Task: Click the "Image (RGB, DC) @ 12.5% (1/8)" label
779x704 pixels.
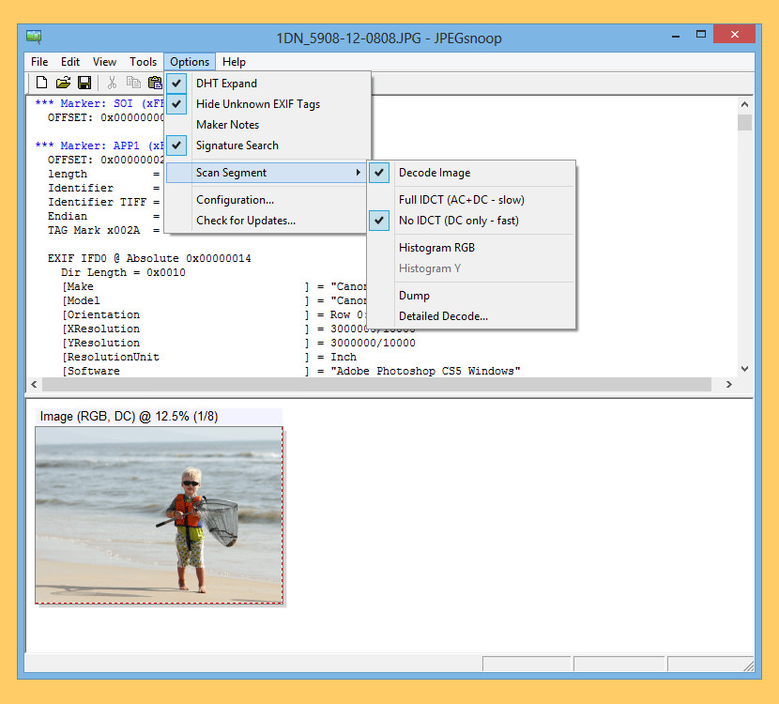Action: (129, 417)
